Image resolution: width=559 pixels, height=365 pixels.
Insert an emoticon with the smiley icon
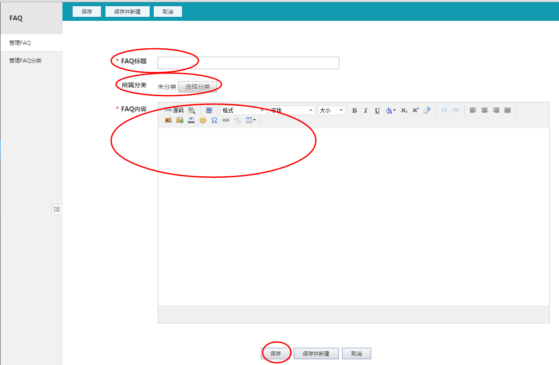coord(203,120)
